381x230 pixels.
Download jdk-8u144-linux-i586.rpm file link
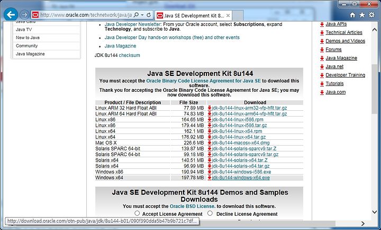(x=238, y=120)
